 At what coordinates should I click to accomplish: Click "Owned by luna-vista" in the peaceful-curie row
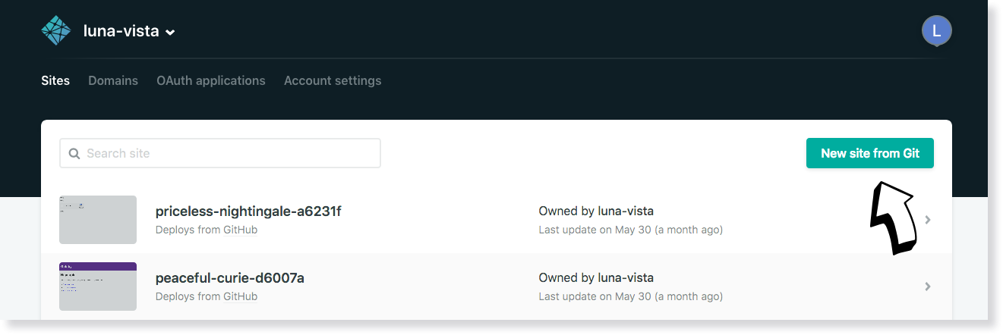click(x=596, y=278)
